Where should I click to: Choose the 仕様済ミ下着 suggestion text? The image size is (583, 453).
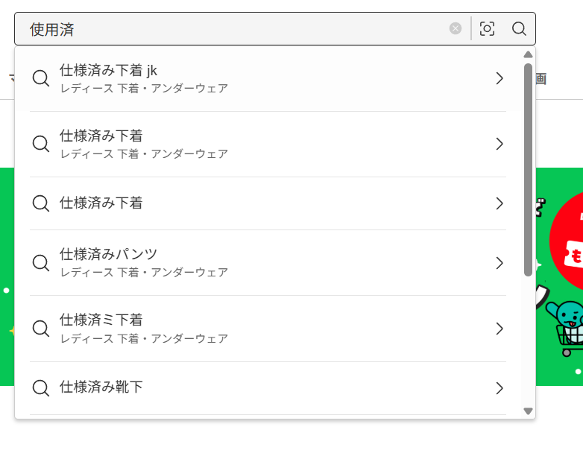pyautogui.click(x=101, y=320)
